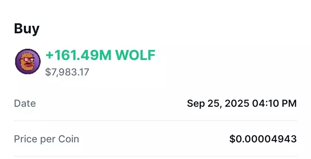Click the purple ring around the avatar
311x159 pixels.
coord(18,61)
